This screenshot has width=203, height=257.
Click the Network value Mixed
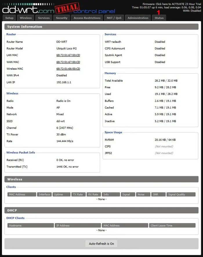pyautogui.click(x=60, y=114)
